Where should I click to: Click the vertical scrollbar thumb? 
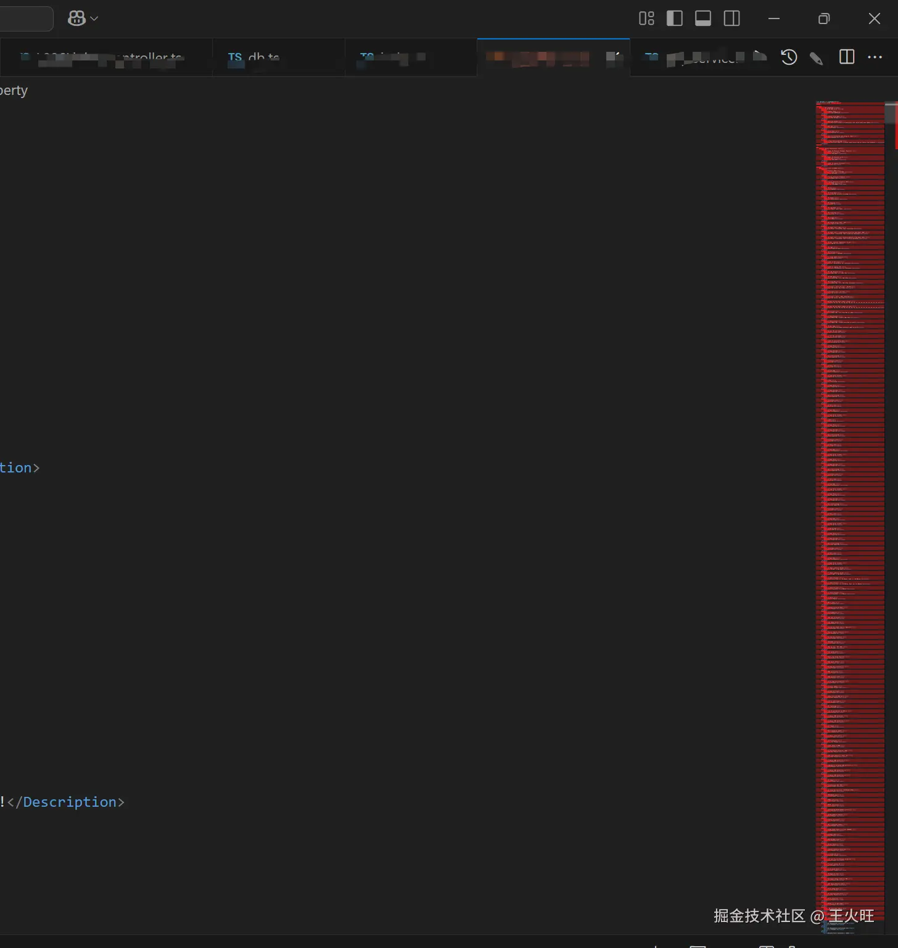tap(891, 113)
